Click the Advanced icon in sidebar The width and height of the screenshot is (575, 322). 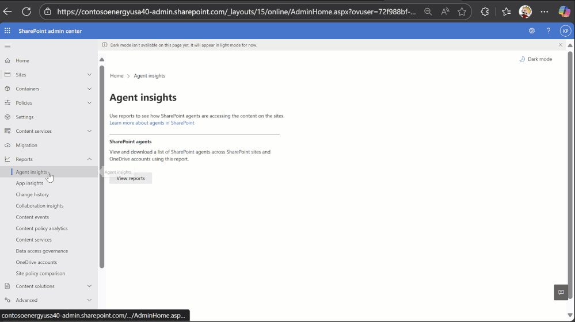[x=7, y=300]
